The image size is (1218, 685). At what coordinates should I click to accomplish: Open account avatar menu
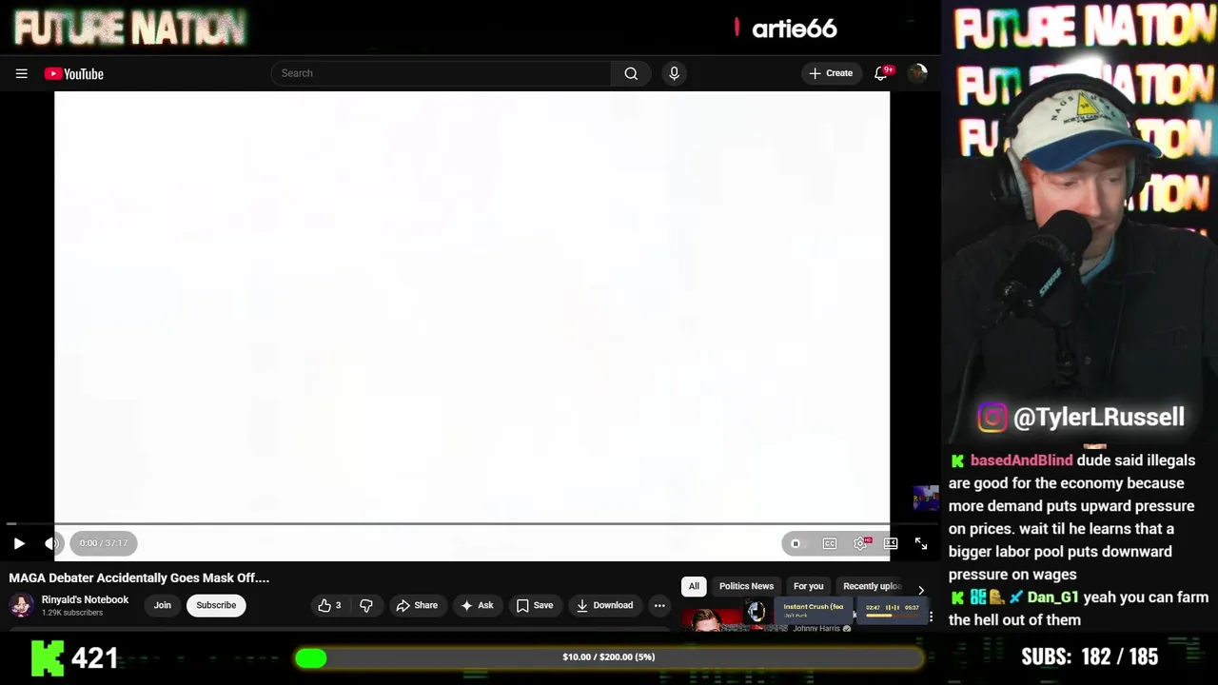917,73
